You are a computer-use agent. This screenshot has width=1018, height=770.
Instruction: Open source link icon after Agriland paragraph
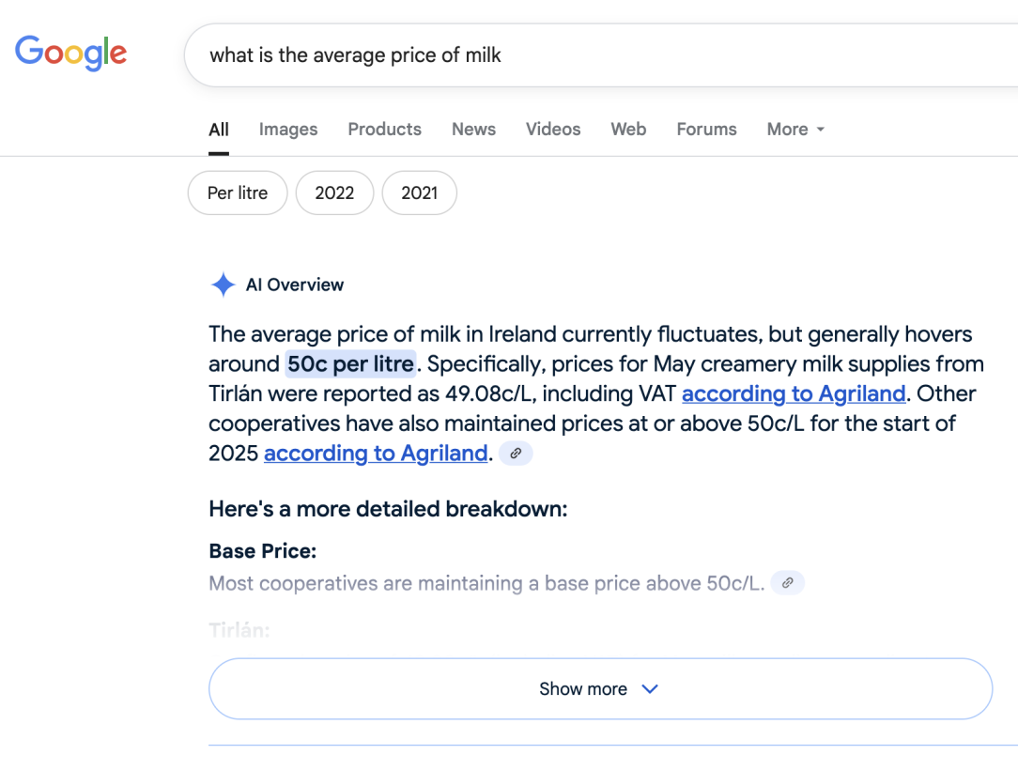(x=515, y=454)
